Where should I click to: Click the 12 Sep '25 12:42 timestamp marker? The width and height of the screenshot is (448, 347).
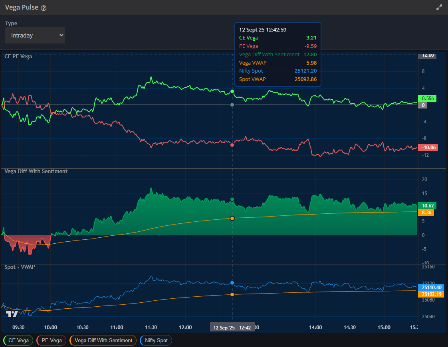232,327
